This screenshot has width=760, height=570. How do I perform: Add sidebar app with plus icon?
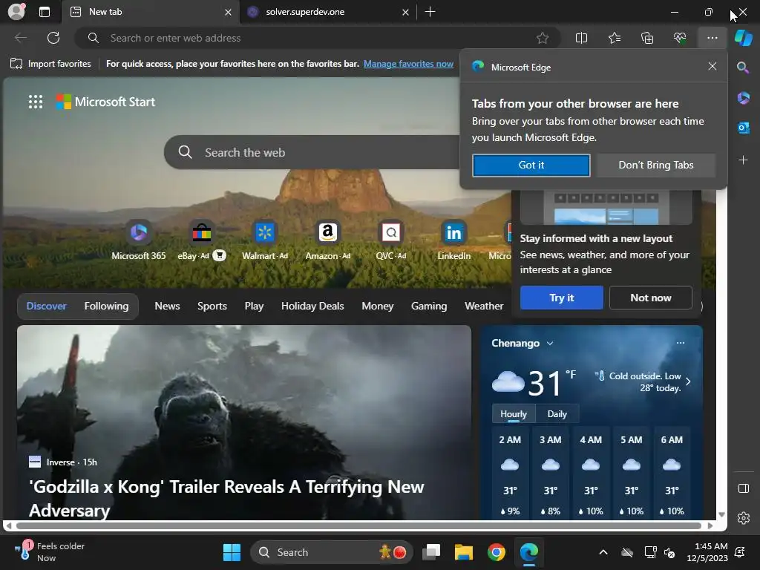pyautogui.click(x=743, y=160)
